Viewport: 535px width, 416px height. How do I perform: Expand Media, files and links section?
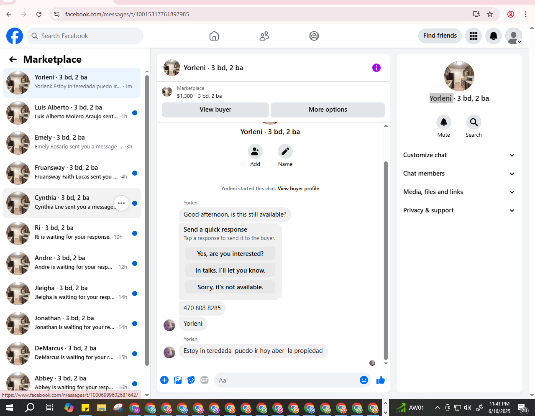459,192
